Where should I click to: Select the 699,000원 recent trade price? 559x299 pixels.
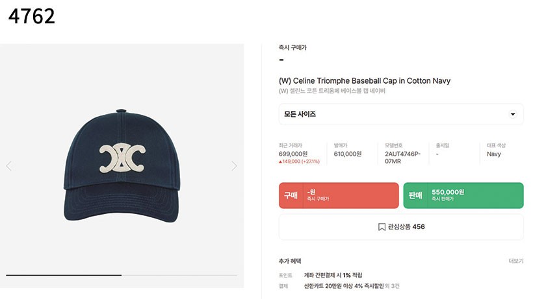[x=293, y=154]
